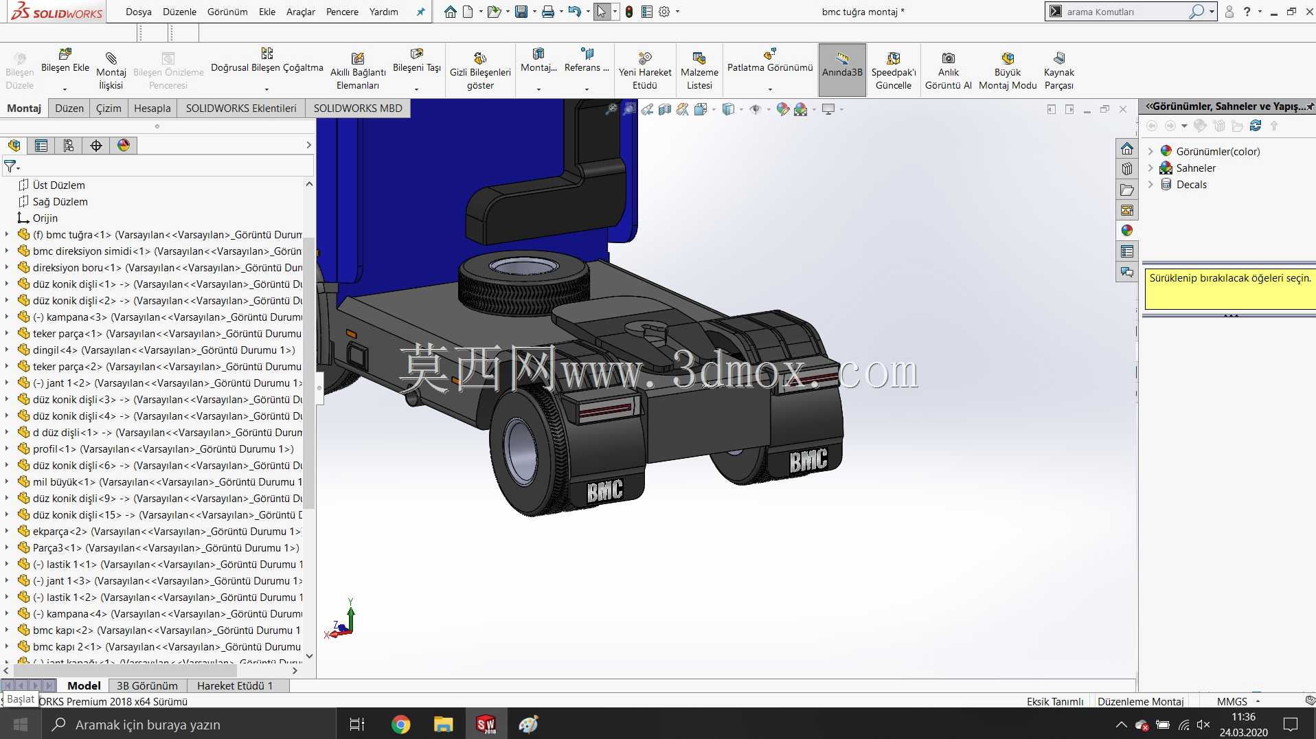Expand the dingil<4> tree node

[x=7, y=350]
